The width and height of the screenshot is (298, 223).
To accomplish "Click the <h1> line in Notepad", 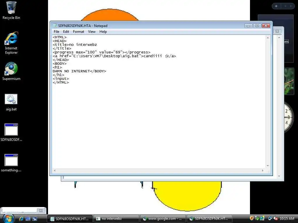I will pyautogui.click(x=57, y=67).
